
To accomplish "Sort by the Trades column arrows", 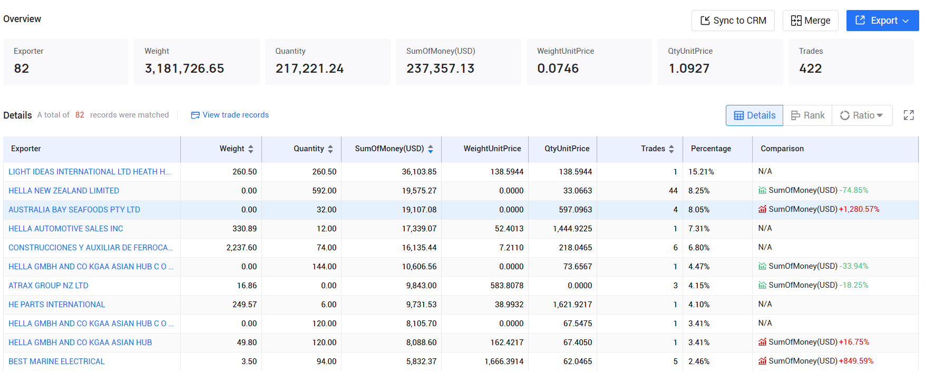I will coord(671,149).
